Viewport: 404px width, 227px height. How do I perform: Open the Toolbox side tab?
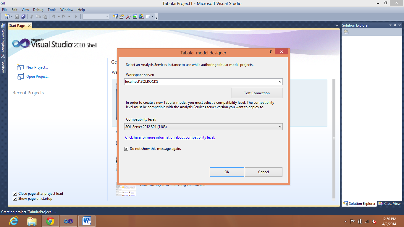(3, 64)
